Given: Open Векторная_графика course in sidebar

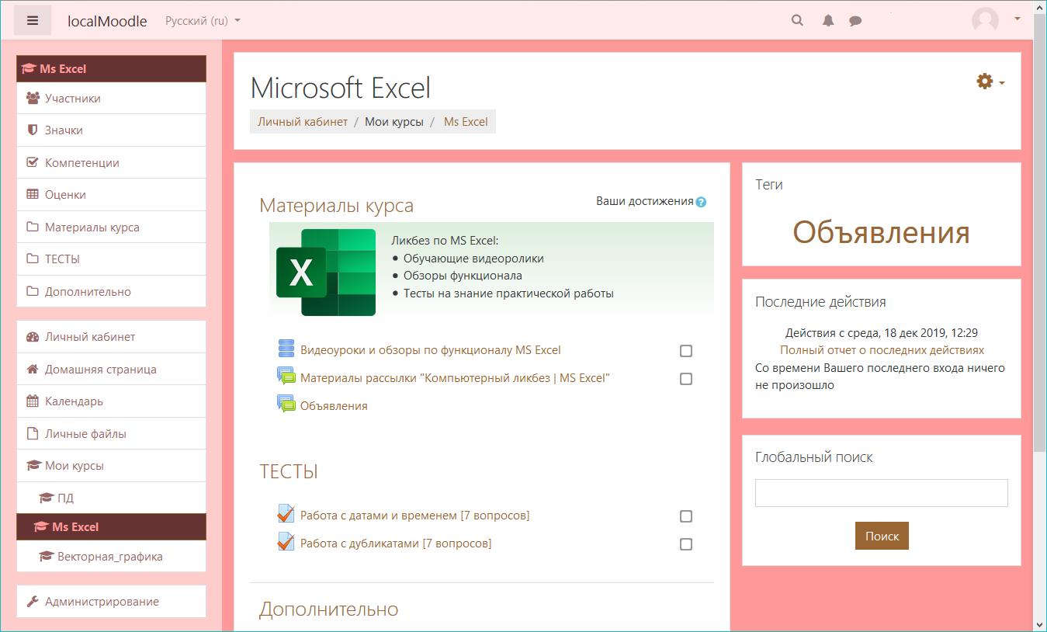Looking at the screenshot, I should (x=111, y=557).
